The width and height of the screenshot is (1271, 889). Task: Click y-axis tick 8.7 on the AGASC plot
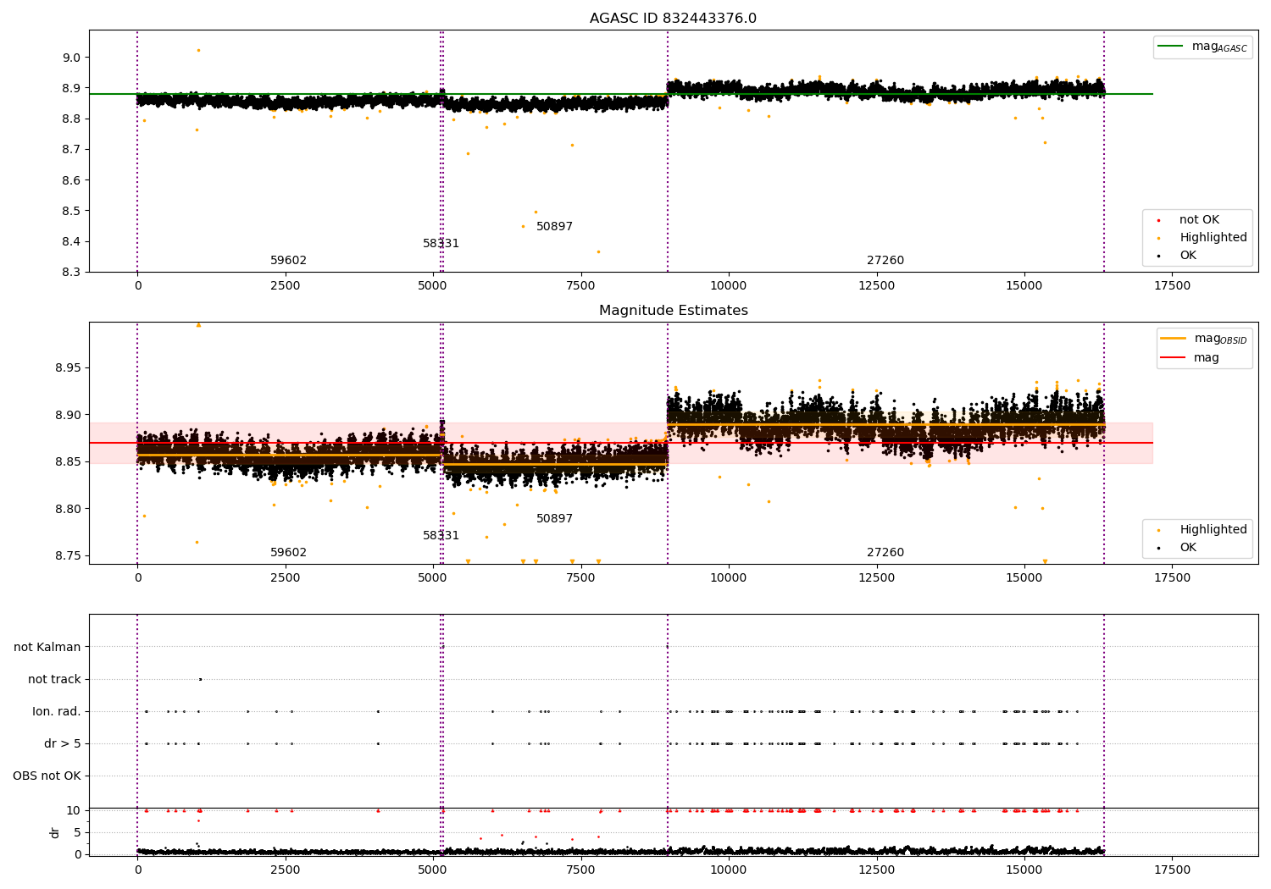tap(71, 150)
